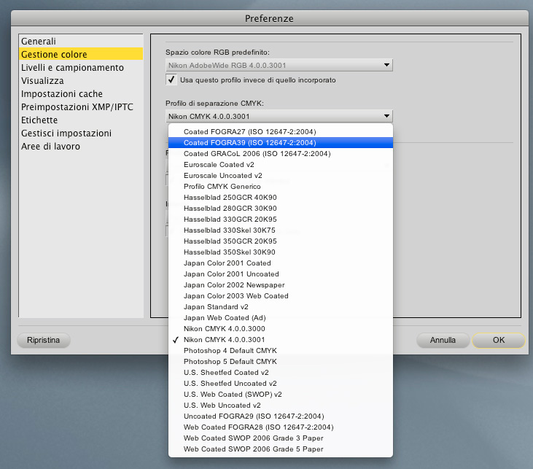Select Japan Color 2001 Uncoated
Viewport: 533px width, 469px height.
281,274
